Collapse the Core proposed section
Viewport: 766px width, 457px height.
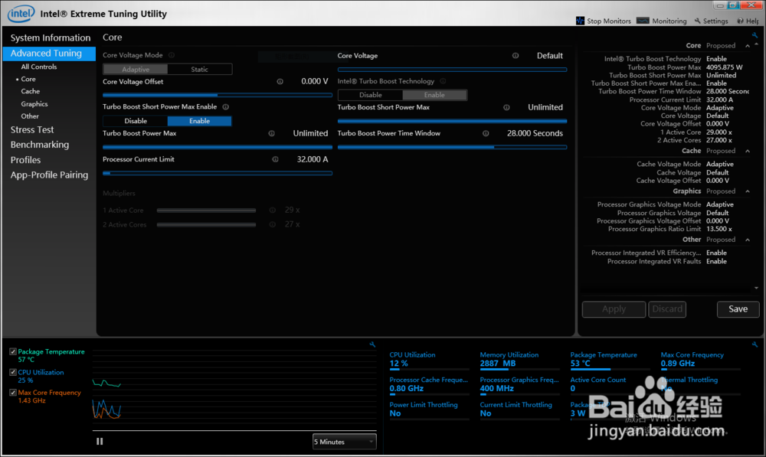click(x=748, y=45)
